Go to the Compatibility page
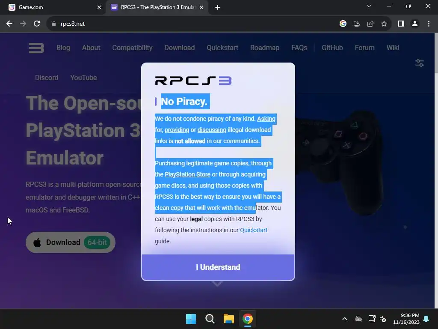 click(x=133, y=48)
